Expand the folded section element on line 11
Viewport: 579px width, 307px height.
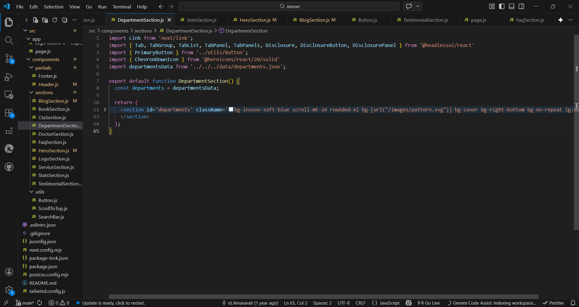point(105,110)
